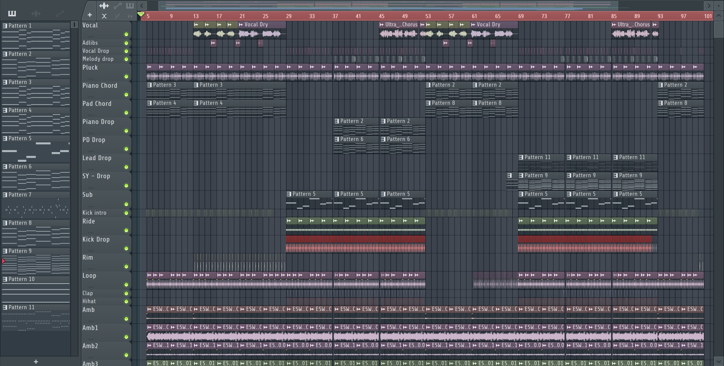Viewport: 724px width, 366px height.
Task: Add a new playlist track with plus
Action: 90,15
